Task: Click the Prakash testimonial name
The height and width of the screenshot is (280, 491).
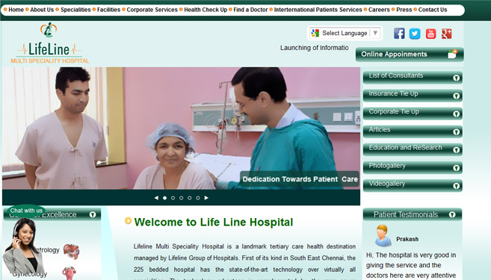Action: coord(407,239)
